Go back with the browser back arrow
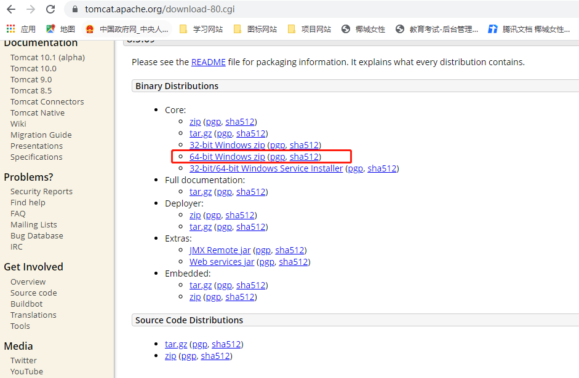 pos(11,9)
